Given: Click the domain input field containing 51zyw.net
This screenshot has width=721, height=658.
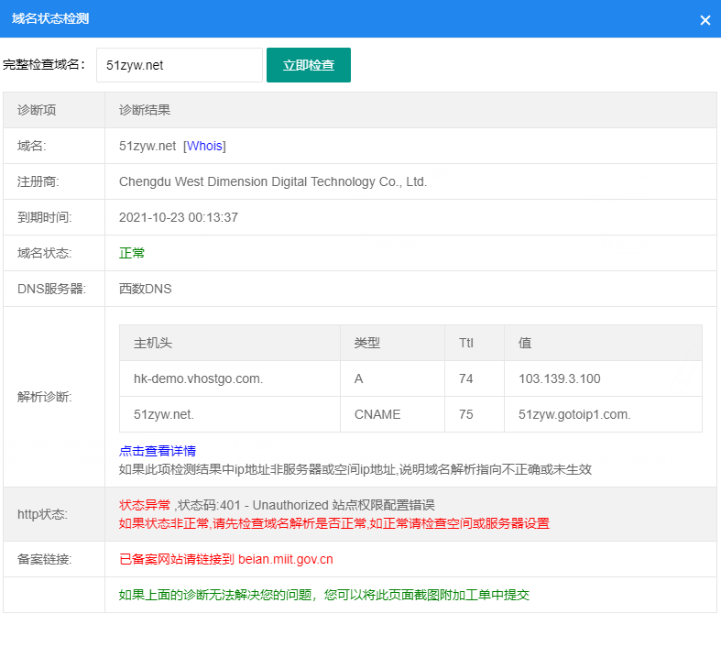Looking at the screenshot, I should click(x=179, y=65).
